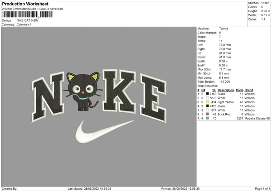Click the "Brand" column header
272x192 pixels.
249,90
